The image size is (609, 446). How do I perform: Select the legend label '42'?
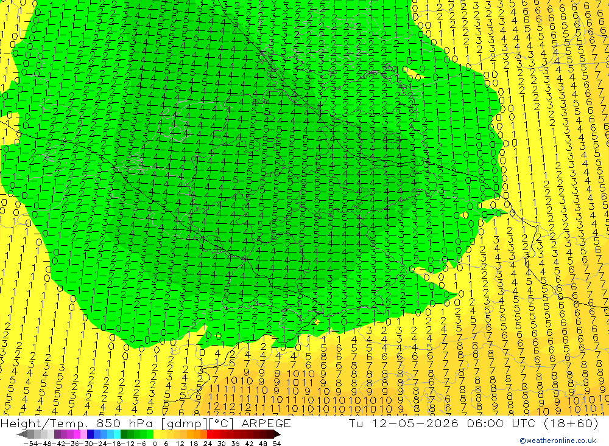249,444
